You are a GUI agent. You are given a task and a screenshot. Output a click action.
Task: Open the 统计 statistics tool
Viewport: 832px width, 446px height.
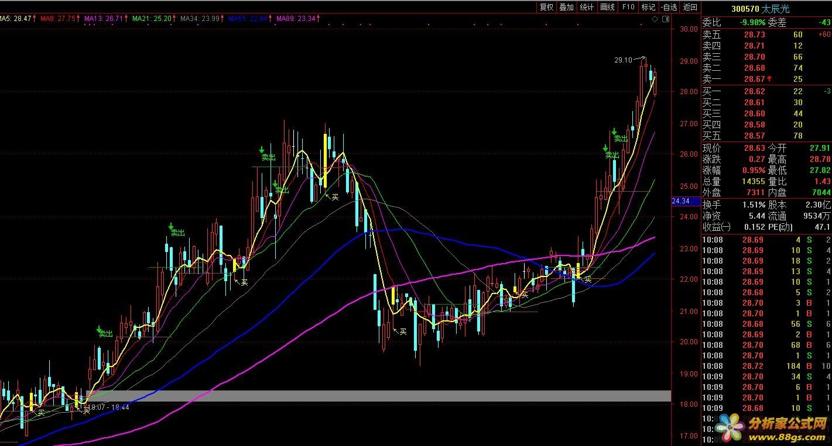pos(587,7)
